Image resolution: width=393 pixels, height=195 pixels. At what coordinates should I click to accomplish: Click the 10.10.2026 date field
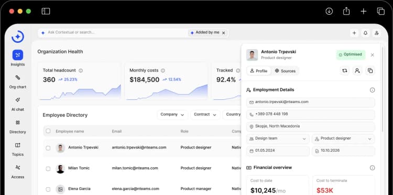pos(343,151)
